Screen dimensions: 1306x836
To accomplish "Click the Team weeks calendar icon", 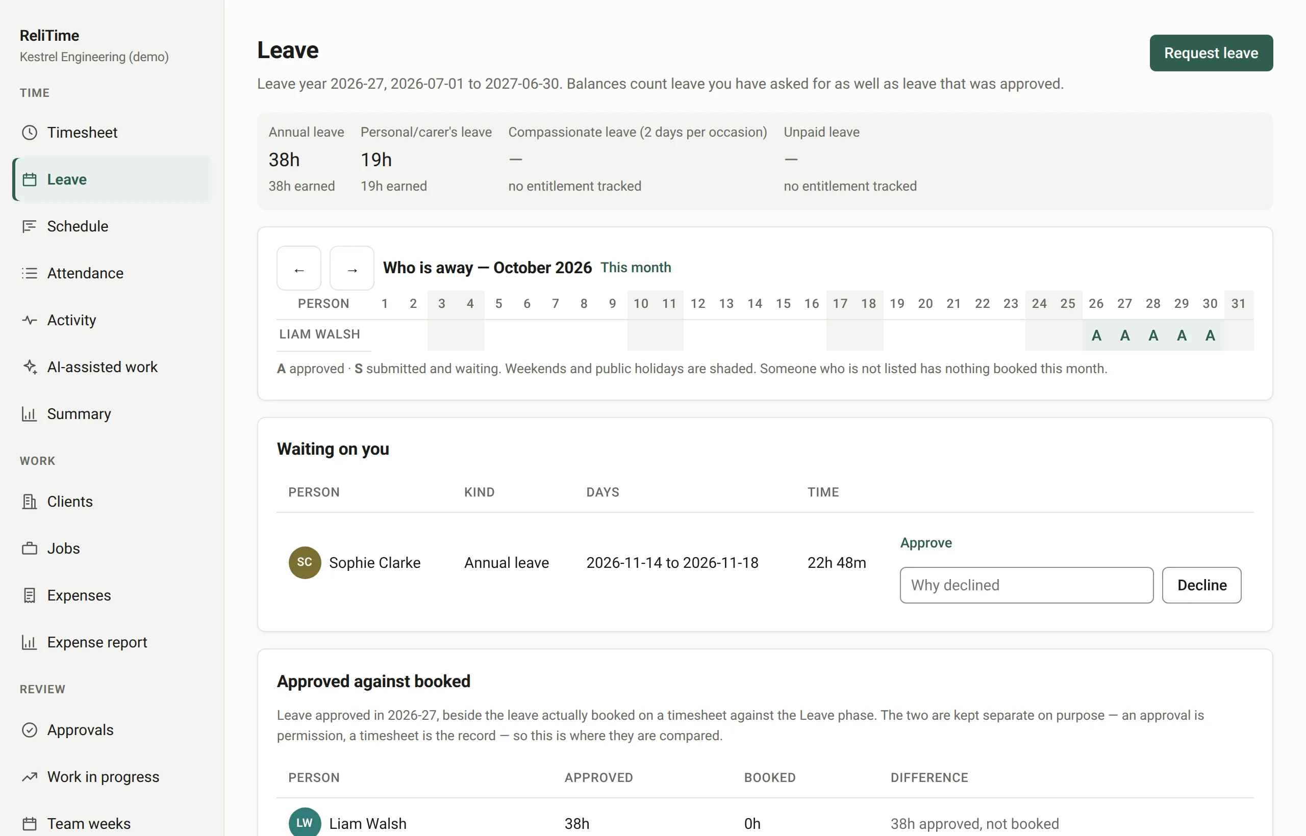I will click(x=30, y=824).
